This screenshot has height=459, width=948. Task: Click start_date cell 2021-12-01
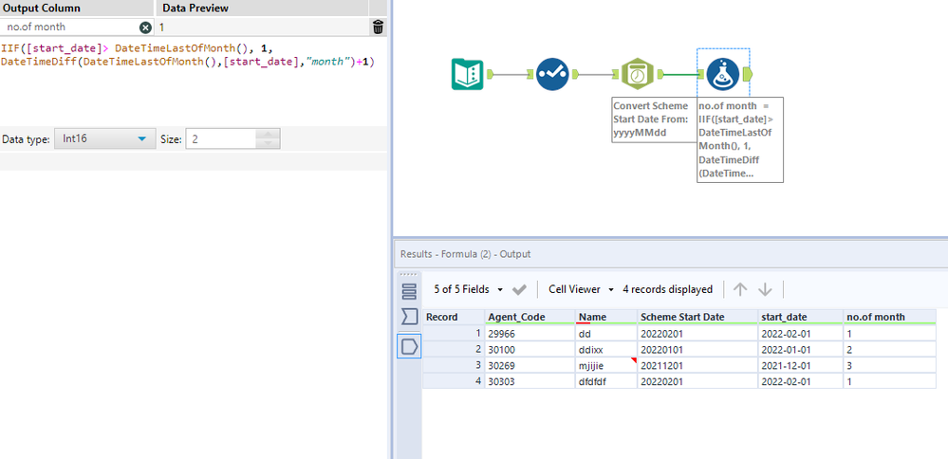point(801,365)
